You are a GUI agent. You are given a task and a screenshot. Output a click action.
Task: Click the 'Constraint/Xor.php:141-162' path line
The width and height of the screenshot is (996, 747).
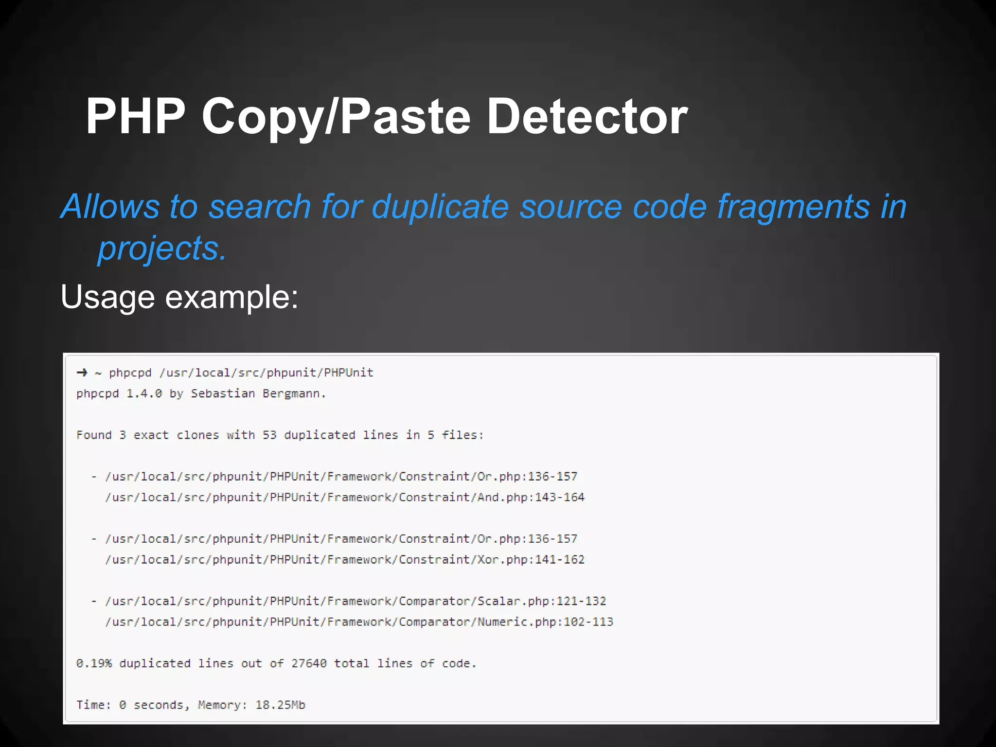tap(345, 560)
